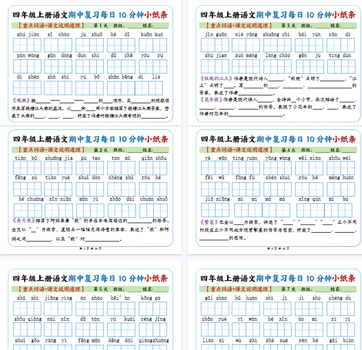Screen dimensions: 362x350
Task: Select the purple 《秋晚的江上》 lesson title
Action: [216, 79]
